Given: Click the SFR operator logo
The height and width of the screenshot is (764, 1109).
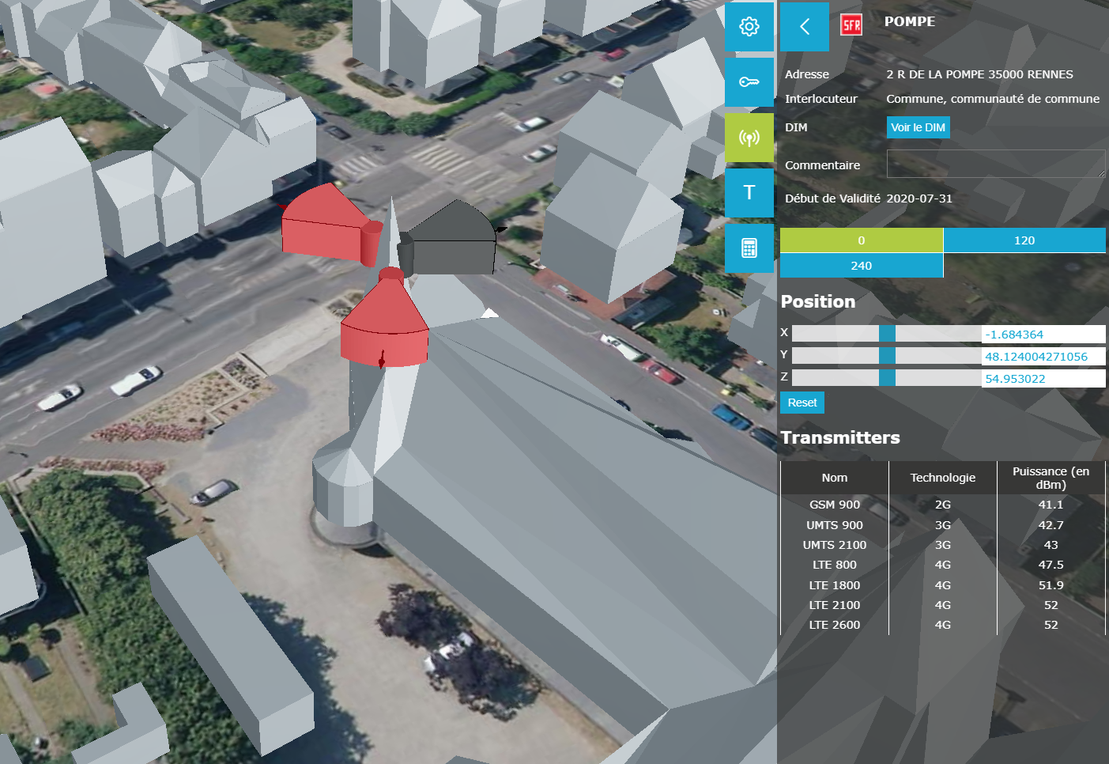Looking at the screenshot, I should [x=851, y=25].
